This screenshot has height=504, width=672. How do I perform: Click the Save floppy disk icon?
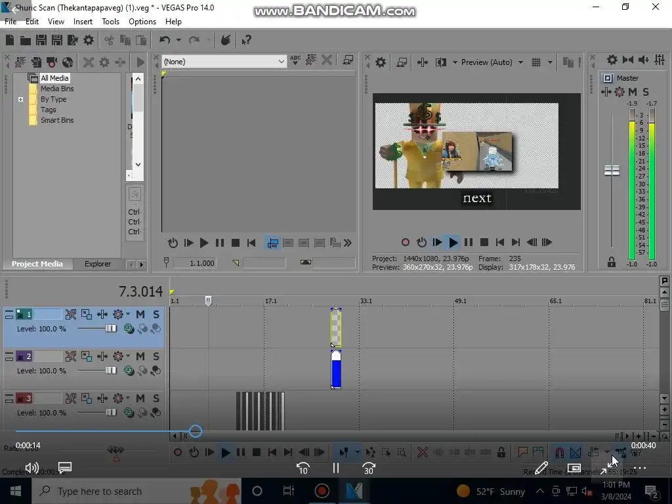point(41,40)
